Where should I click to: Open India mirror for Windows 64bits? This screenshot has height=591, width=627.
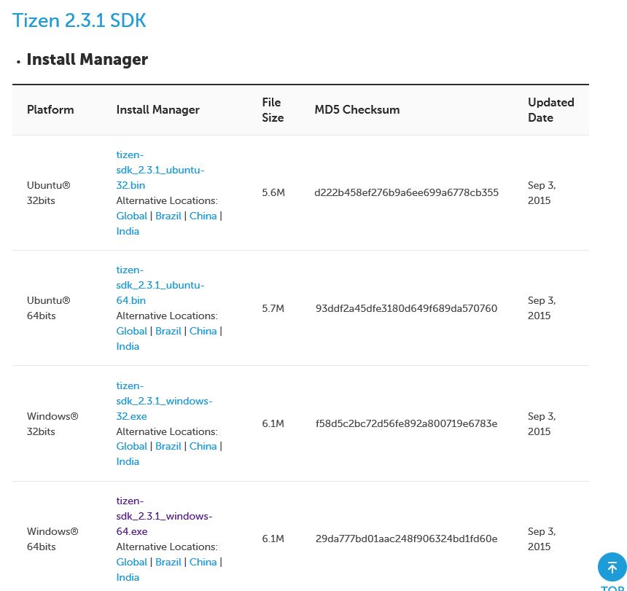coord(128,577)
